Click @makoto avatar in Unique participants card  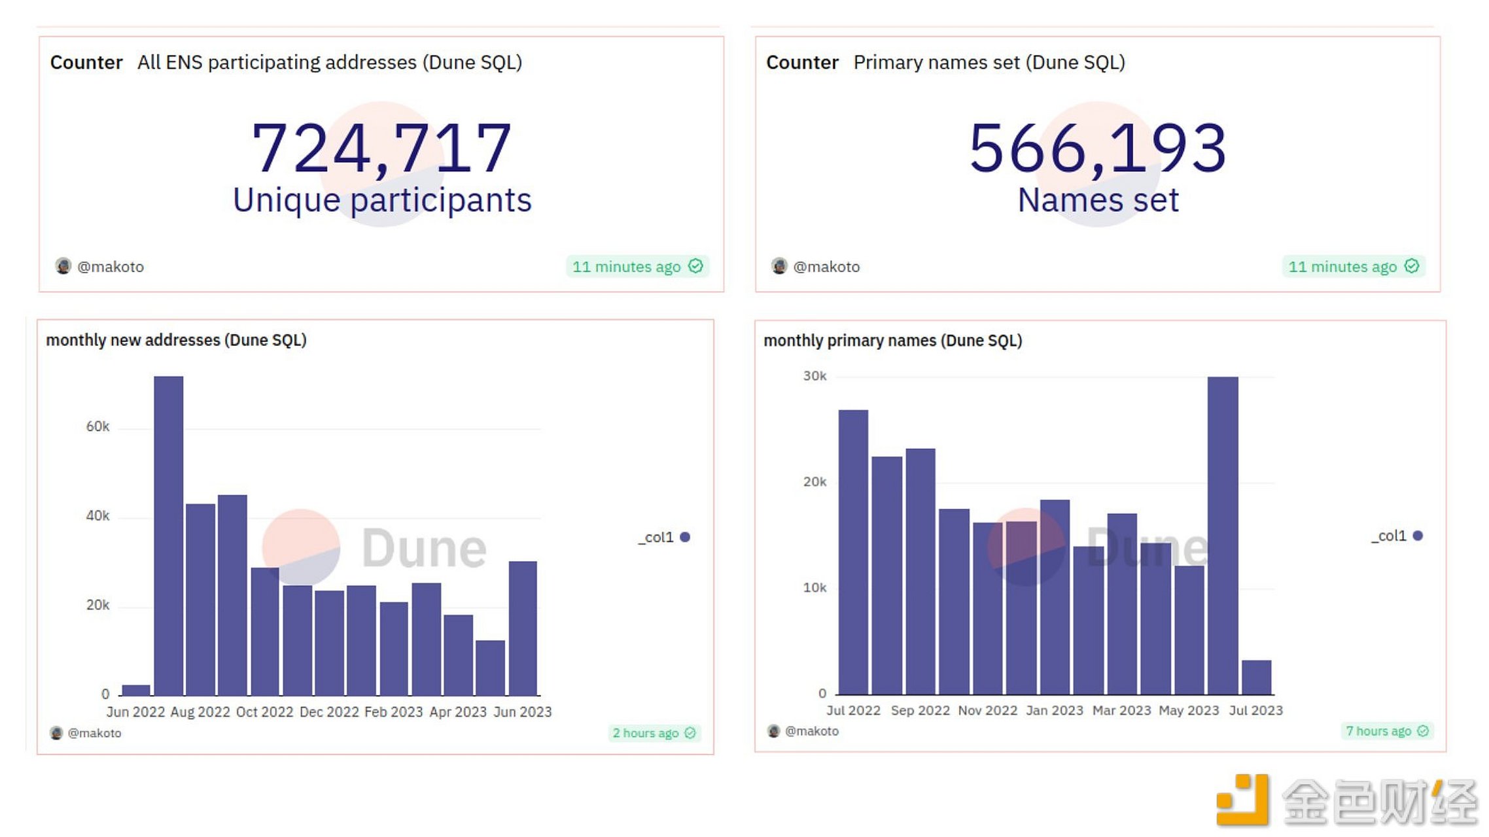pyautogui.click(x=63, y=266)
